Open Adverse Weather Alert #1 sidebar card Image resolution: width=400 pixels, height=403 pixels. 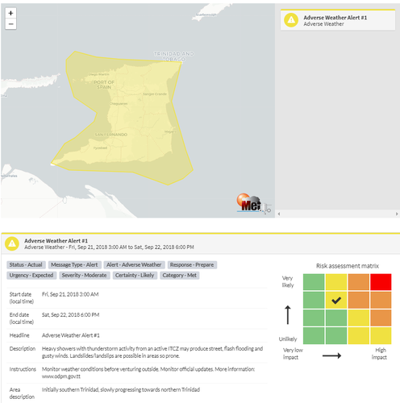338,20
